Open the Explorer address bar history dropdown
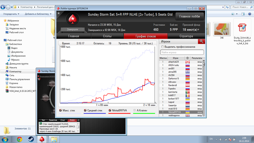The image size is (254, 143). (223, 7)
